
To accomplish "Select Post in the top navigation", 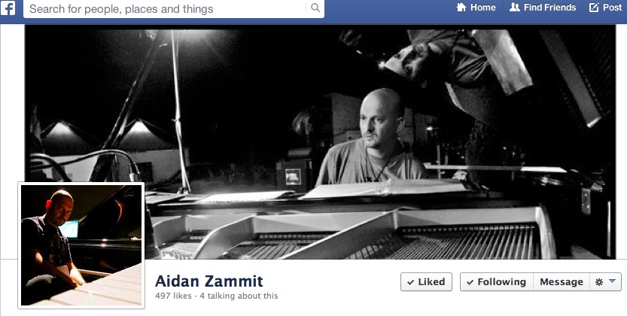I will point(606,8).
